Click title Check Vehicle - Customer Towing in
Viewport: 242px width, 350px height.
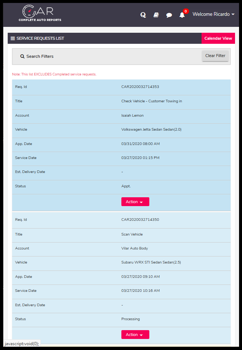(152, 101)
